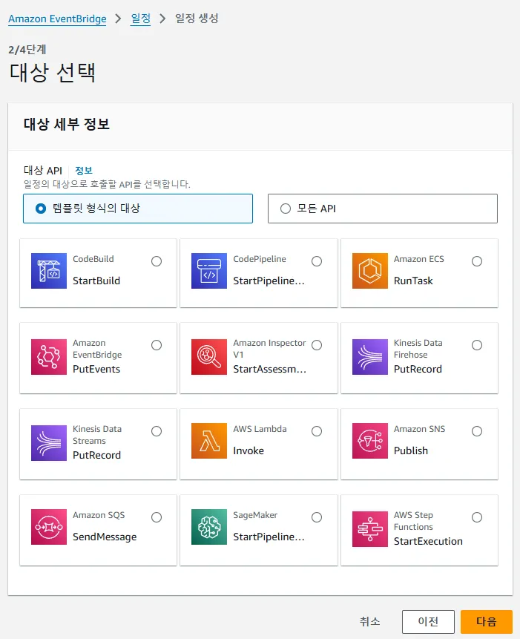Open the Amazon EventBridge breadcrumb link
This screenshot has height=639, width=520.
tap(57, 19)
